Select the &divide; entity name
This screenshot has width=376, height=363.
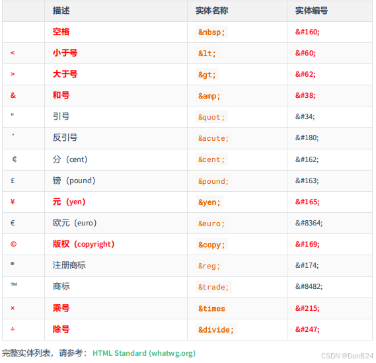pyautogui.click(x=216, y=330)
